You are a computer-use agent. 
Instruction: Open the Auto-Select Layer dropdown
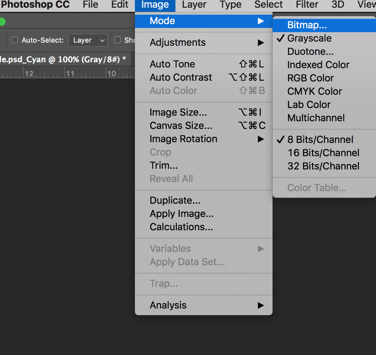tap(87, 40)
